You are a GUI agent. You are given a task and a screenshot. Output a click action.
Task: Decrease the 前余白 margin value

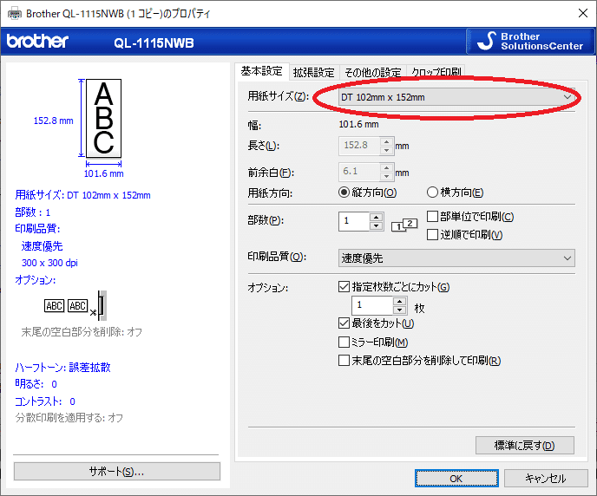tap(386, 176)
